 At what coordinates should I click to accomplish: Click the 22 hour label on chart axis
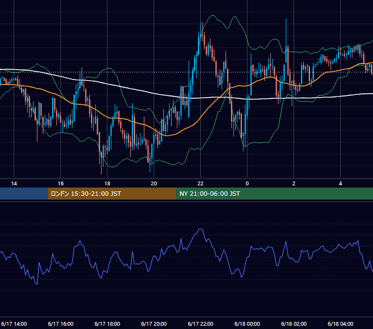click(201, 184)
